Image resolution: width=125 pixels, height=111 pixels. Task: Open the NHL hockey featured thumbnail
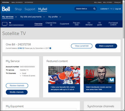[64, 75]
